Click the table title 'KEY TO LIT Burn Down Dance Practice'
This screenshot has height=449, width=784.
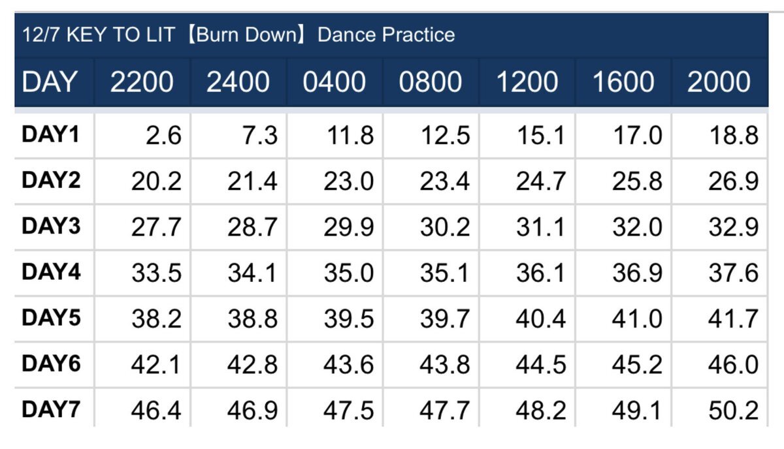click(x=238, y=35)
